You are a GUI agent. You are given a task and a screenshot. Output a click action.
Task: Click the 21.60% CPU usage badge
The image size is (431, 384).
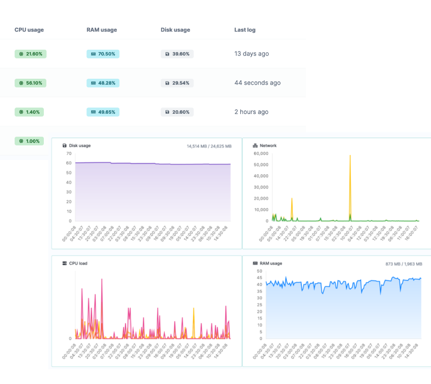30,54
